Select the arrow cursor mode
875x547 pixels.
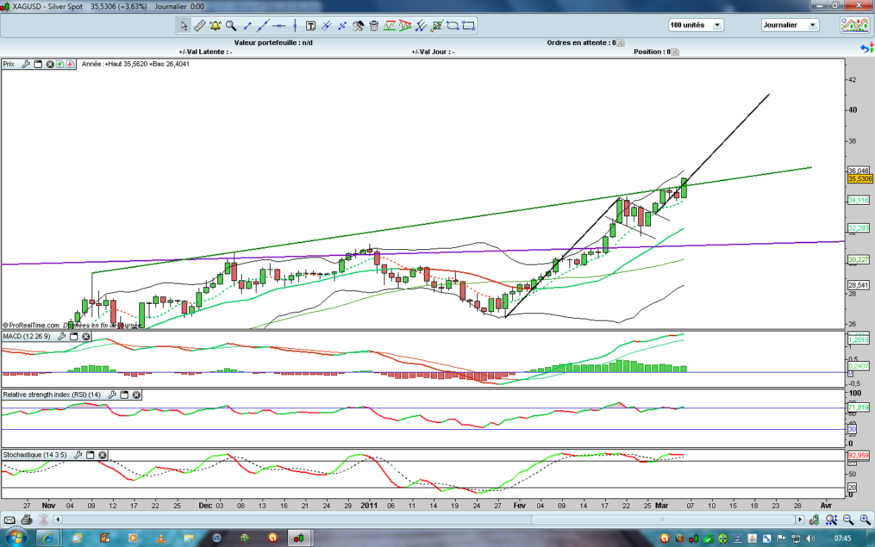pyautogui.click(x=184, y=26)
